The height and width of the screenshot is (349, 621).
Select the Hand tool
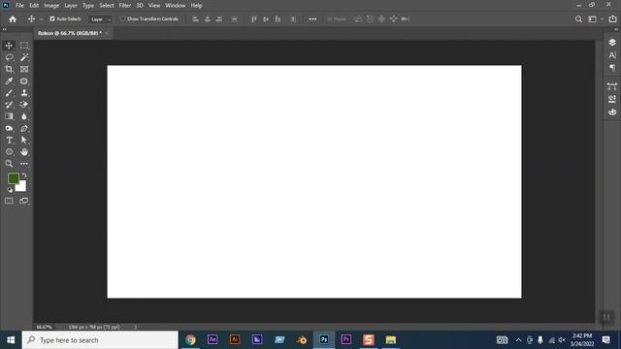pos(24,152)
